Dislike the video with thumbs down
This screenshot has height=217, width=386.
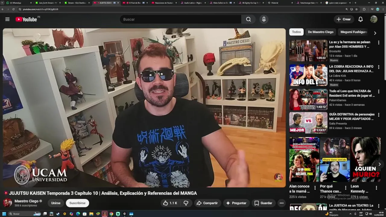coord(186,203)
